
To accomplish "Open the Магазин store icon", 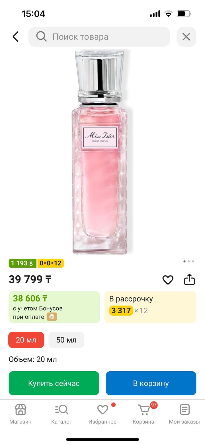I will (x=20, y=414).
